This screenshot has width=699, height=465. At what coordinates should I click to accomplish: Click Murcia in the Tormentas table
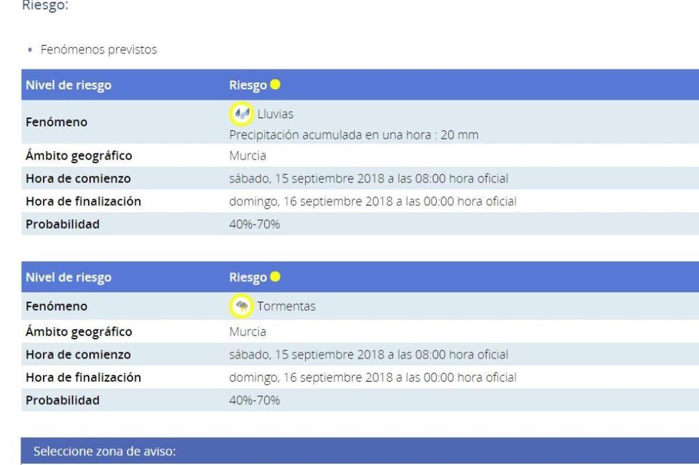pos(248,332)
